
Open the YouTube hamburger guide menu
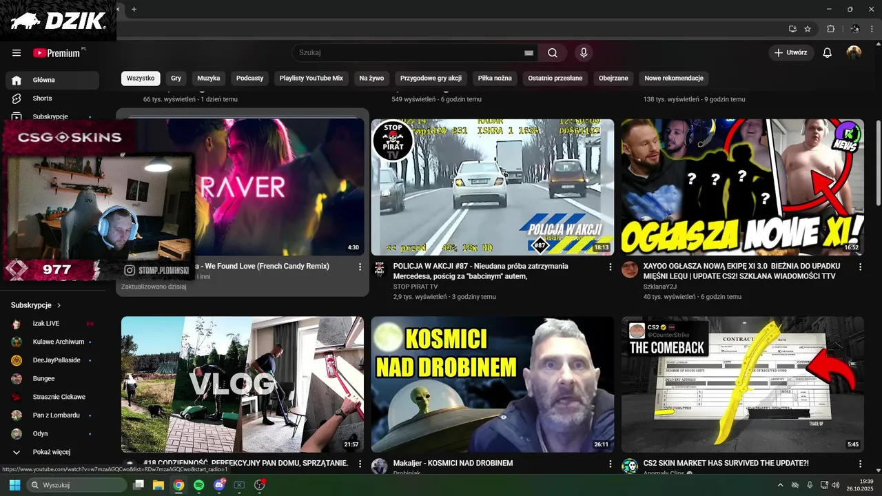tap(17, 53)
